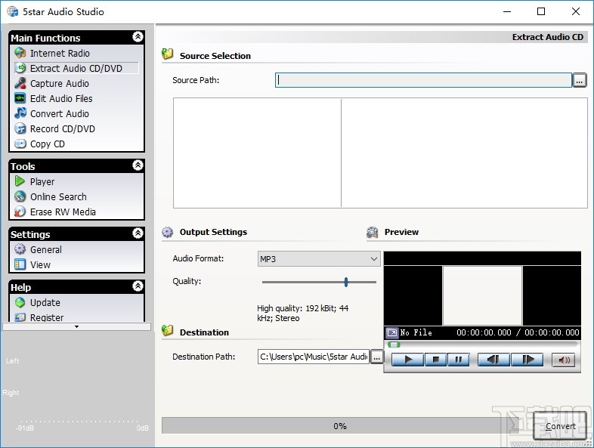Open Record CD/DVD function
The image size is (594, 448).
63,128
